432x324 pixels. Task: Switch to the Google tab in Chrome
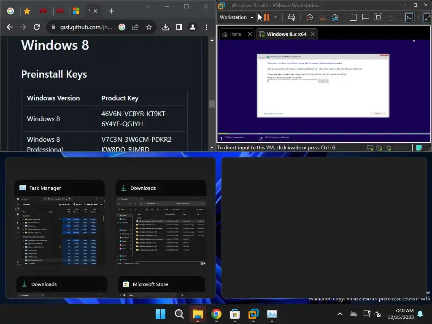(11, 11)
